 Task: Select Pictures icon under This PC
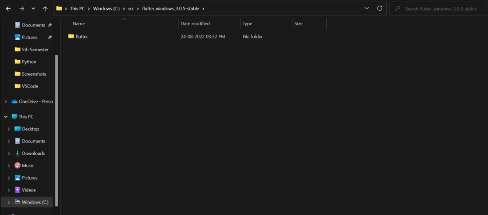pyautogui.click(x=17, y=178)
